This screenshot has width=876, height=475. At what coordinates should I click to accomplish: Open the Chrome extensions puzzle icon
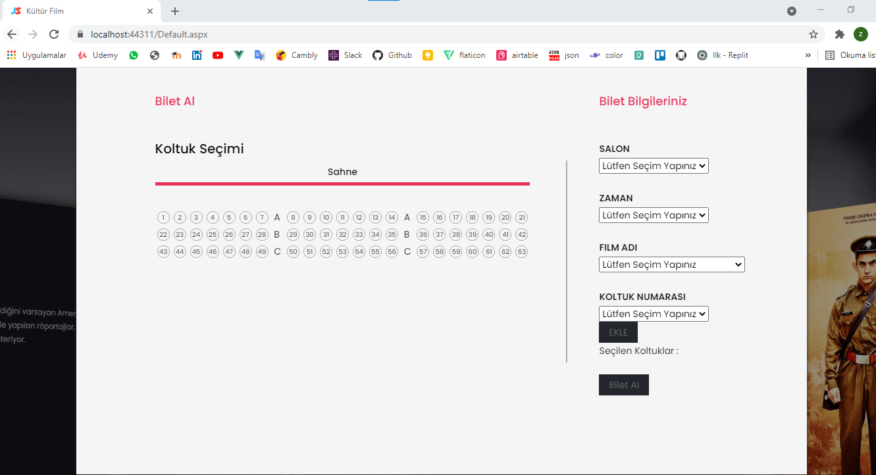pos(839,34)
